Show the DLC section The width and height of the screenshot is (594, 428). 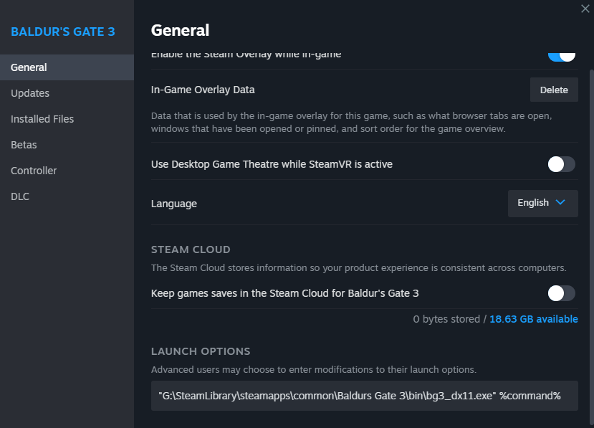(x=20, y=196)
